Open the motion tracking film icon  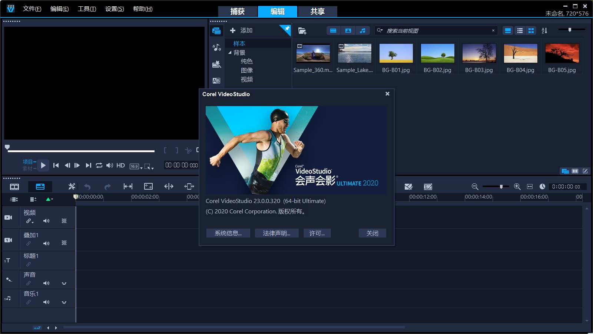click(428, 187)
